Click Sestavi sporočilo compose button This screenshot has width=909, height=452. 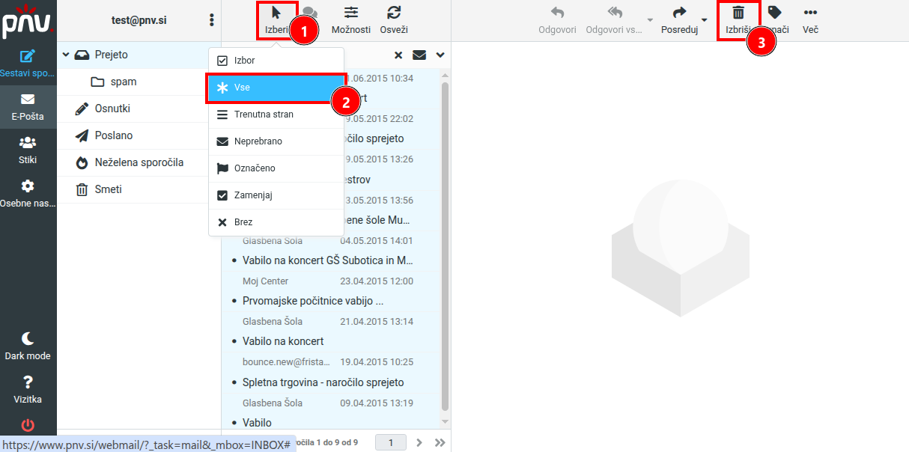[28, 63]
